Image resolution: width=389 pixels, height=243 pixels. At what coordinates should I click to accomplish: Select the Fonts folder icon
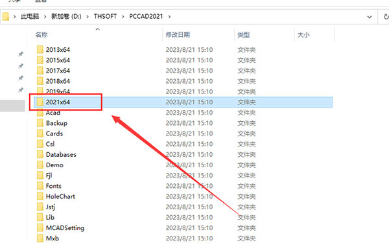pos(40,186)
